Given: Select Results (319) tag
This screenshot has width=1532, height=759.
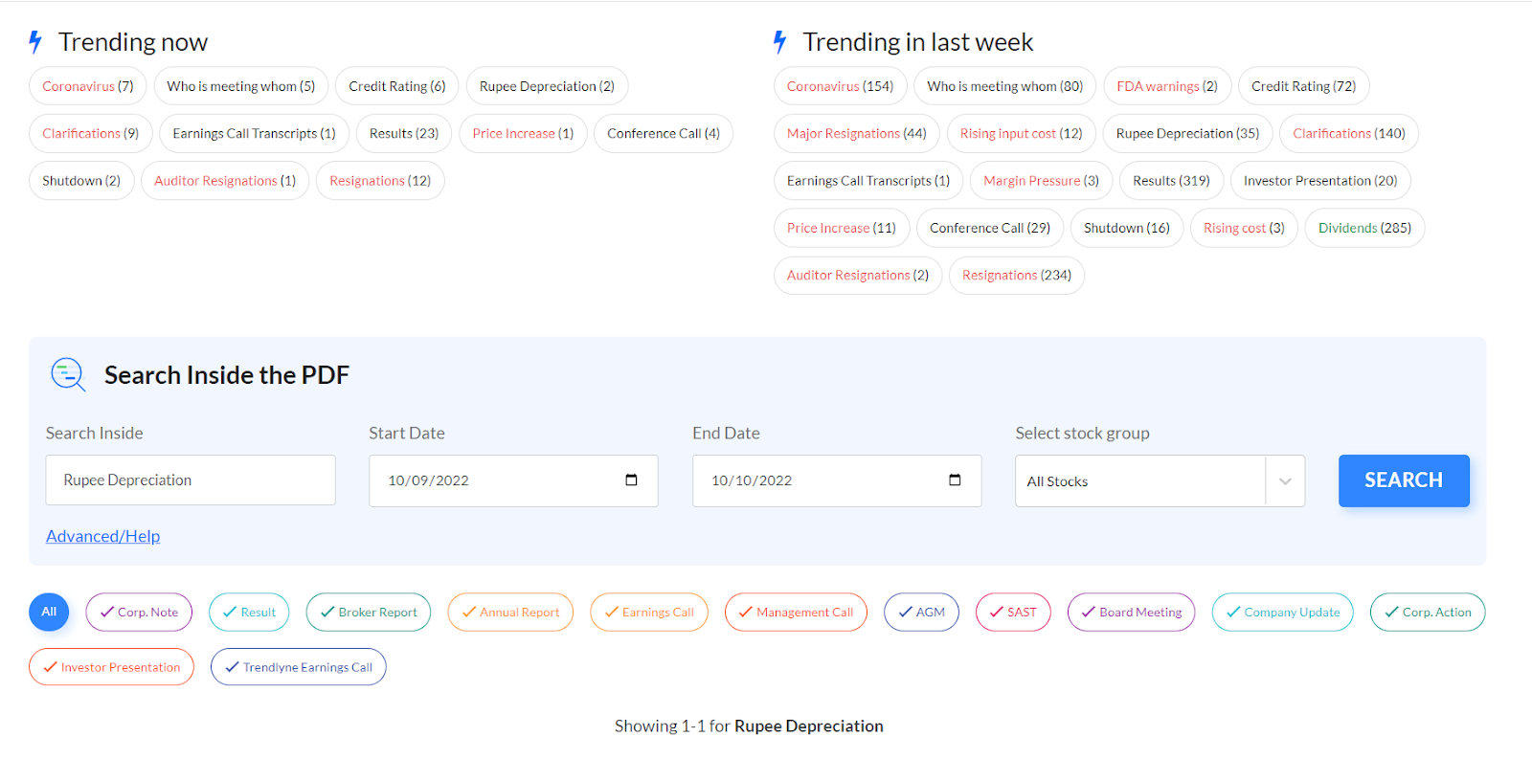Looking at the screenshot, I should tap(1172, 181).
